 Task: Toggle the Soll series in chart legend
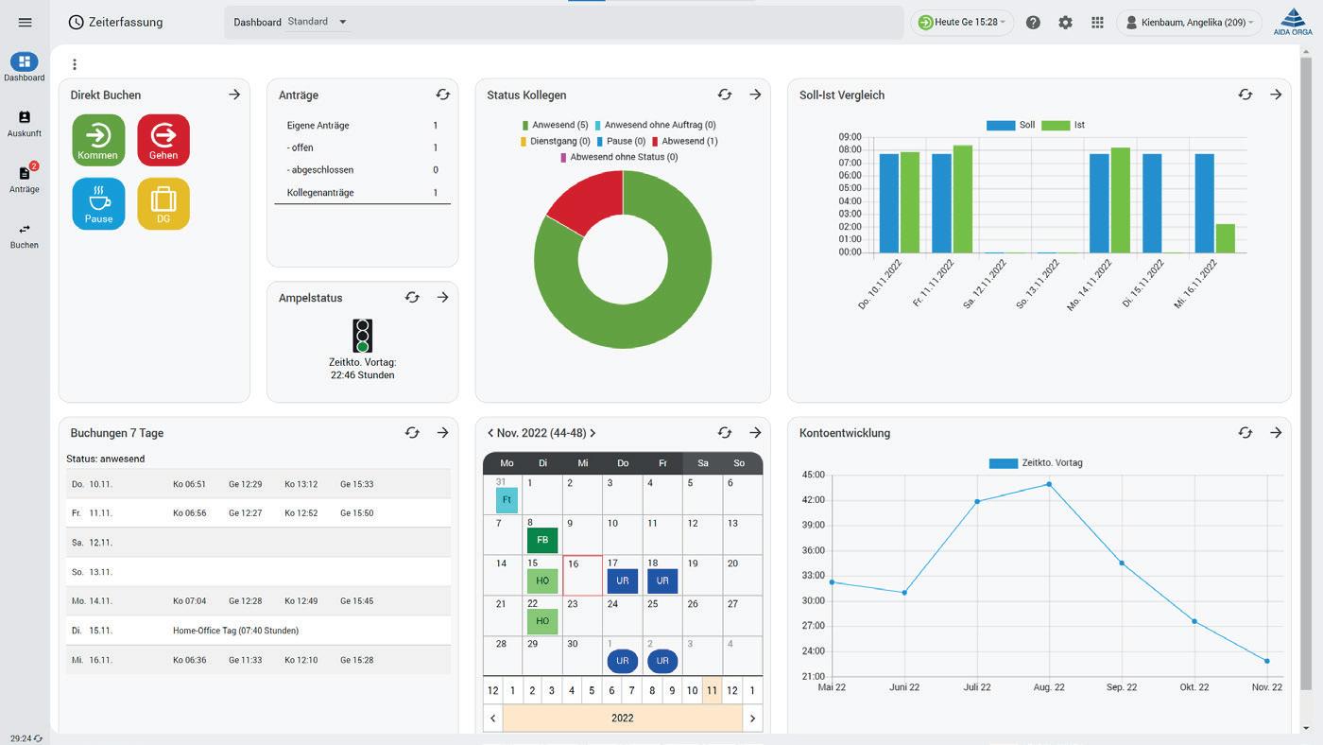(x=1011, y=125)
